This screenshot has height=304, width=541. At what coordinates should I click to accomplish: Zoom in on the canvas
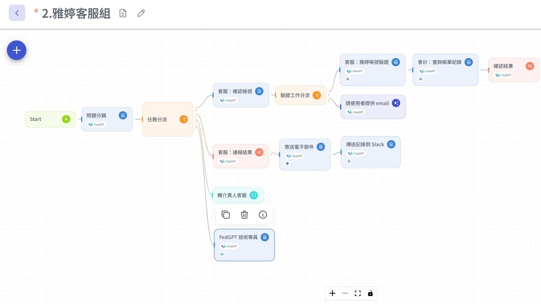coord(332,293)
